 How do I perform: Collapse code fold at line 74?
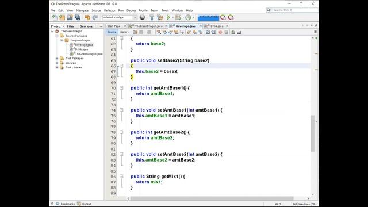(x=121, y=110)
